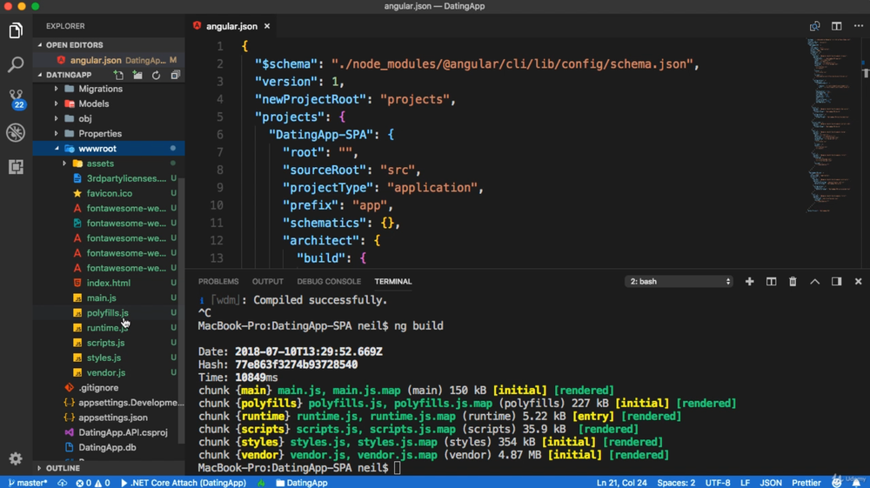
Task: Open polyfills.js in explorer
Action: click(x=109, y=313)
